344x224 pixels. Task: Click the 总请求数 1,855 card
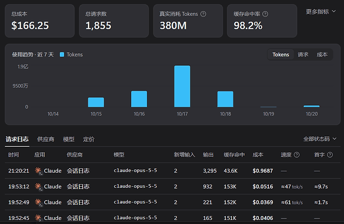click(114, 21)
